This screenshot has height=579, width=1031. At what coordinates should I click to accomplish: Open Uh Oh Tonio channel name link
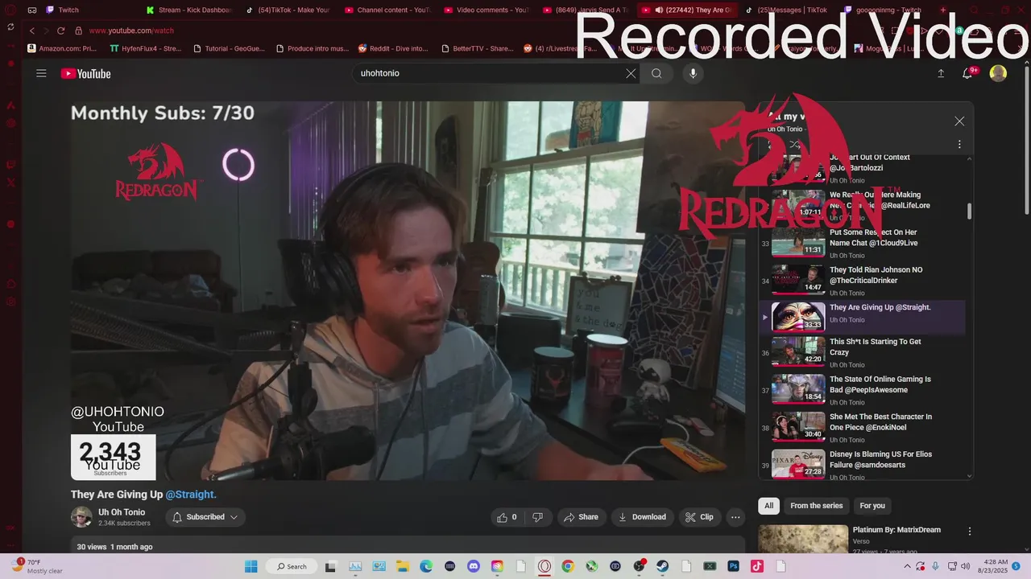(x=122, y=512)
